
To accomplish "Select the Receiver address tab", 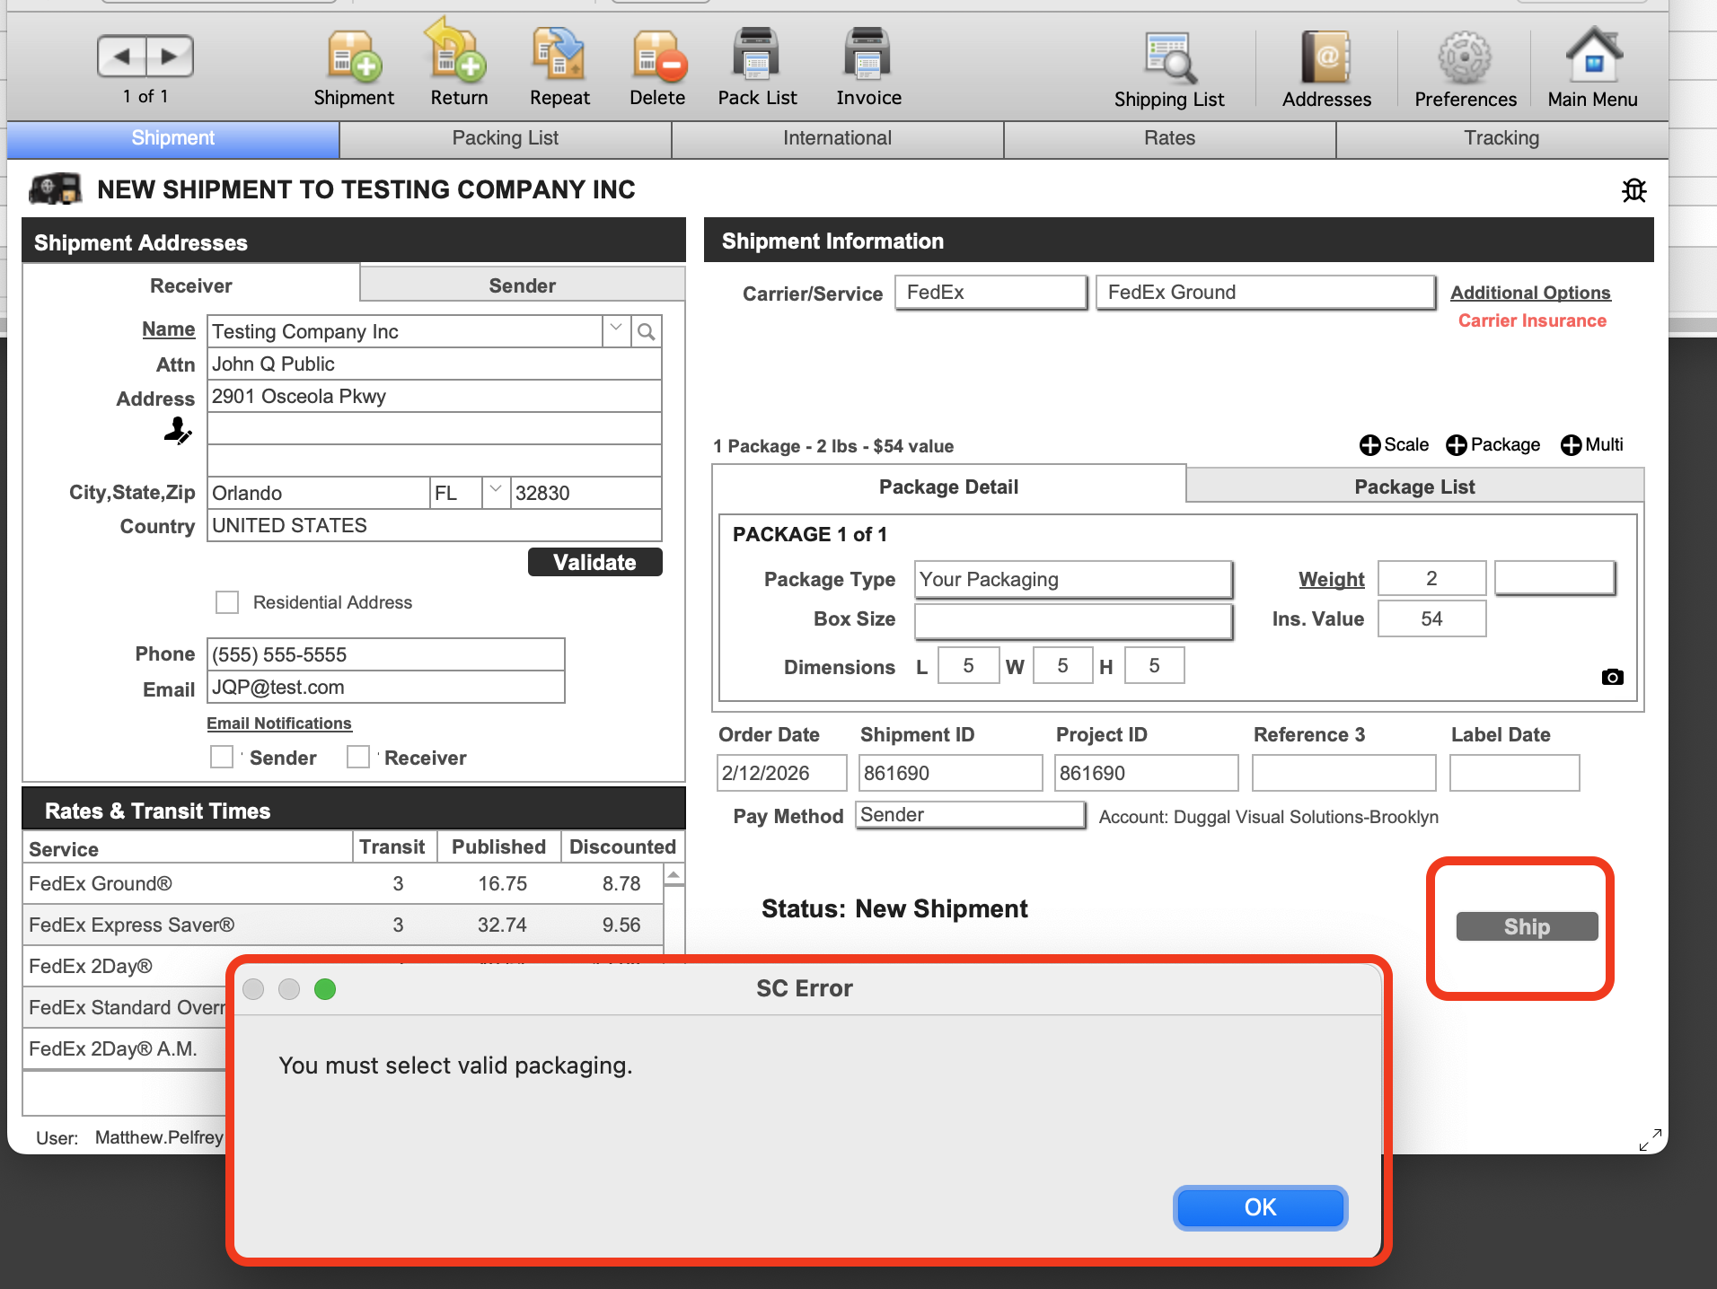I will [x=190, y=285].
